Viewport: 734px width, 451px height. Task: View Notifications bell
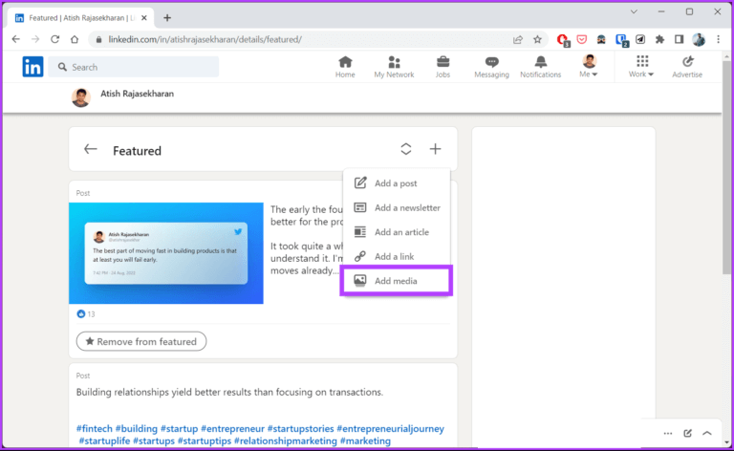[x=541, y=68]
